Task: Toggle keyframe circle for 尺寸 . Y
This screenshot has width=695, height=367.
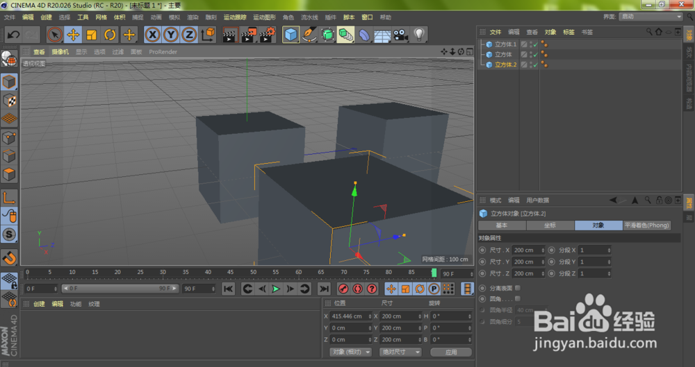Action: [482, 262]
